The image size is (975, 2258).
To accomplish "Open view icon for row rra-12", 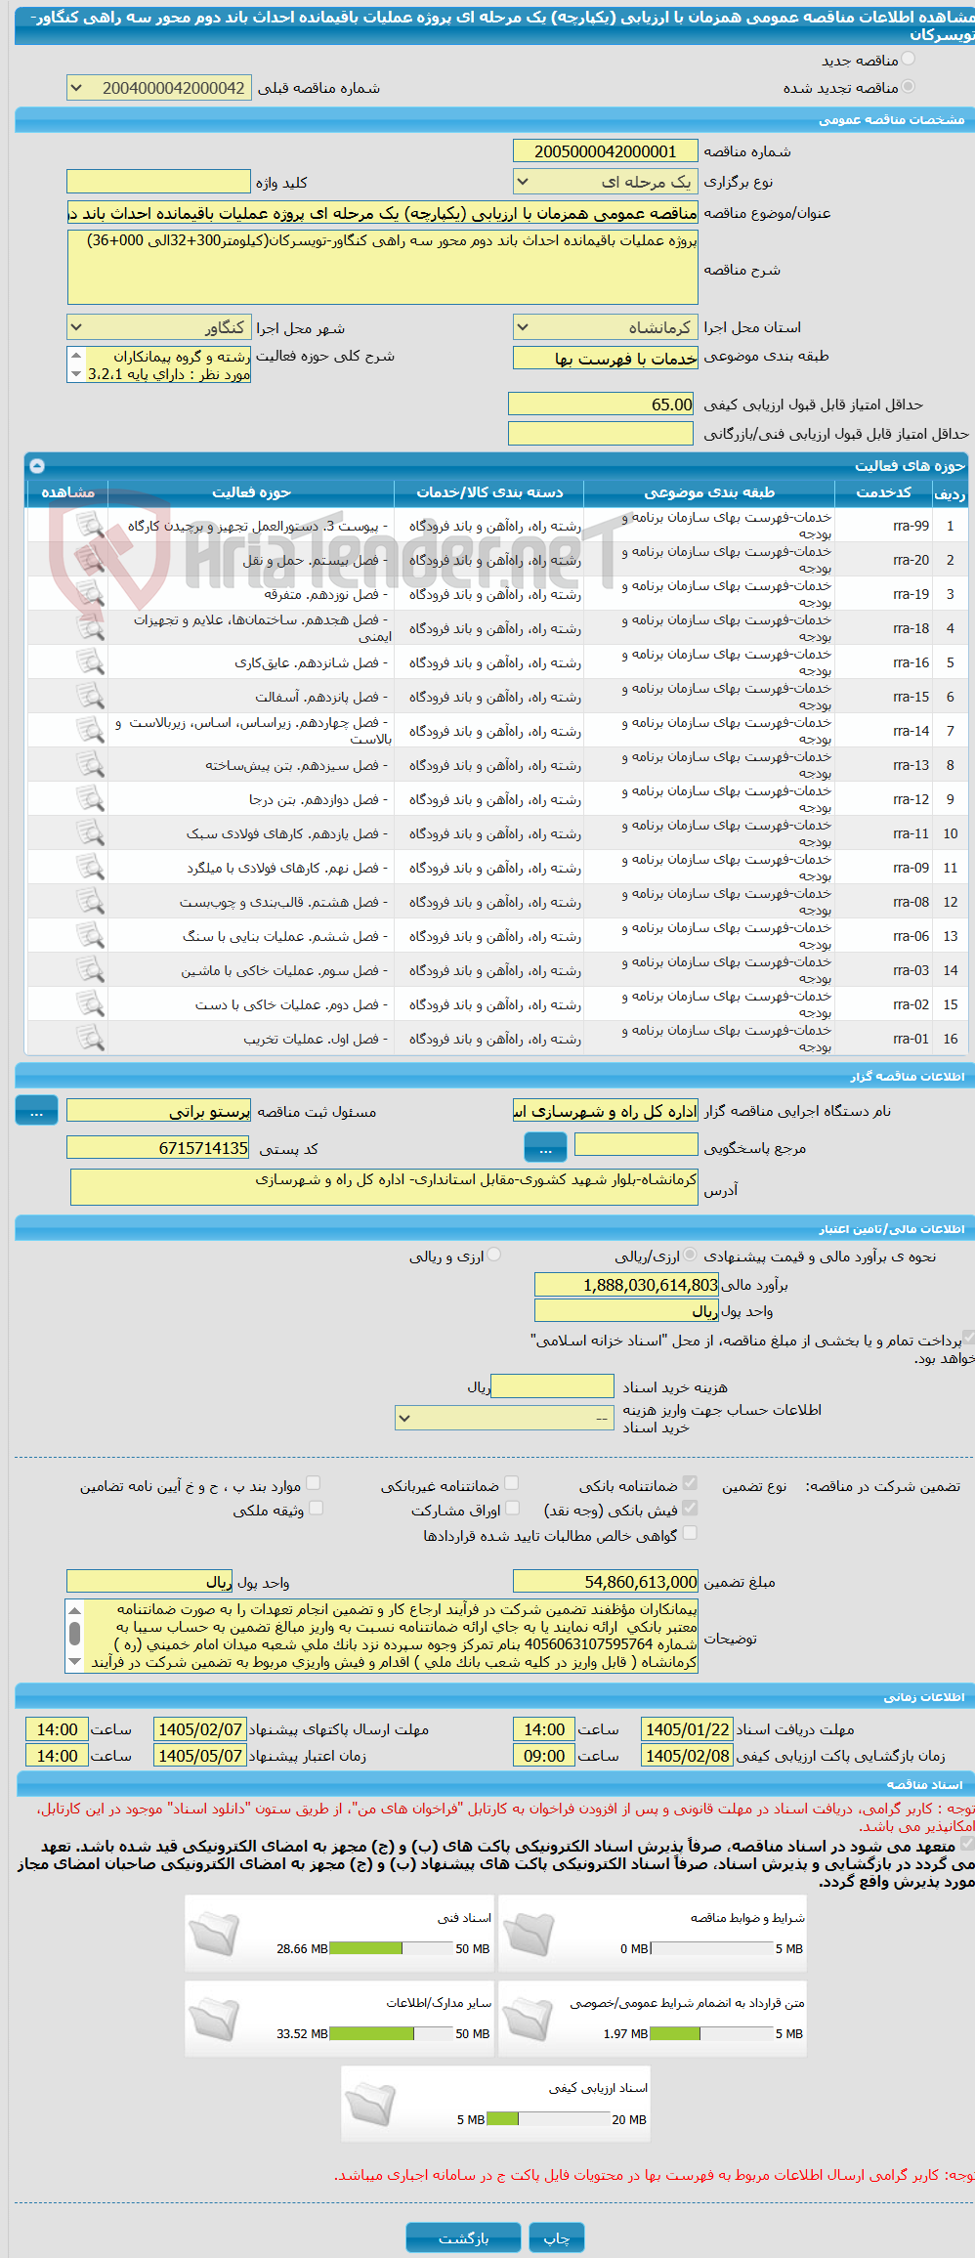I will point(90,799).
